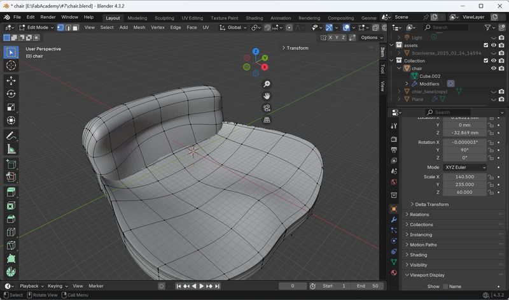Open the Vertex menu
The image size is (509, 300).
(x=158, y=27)
